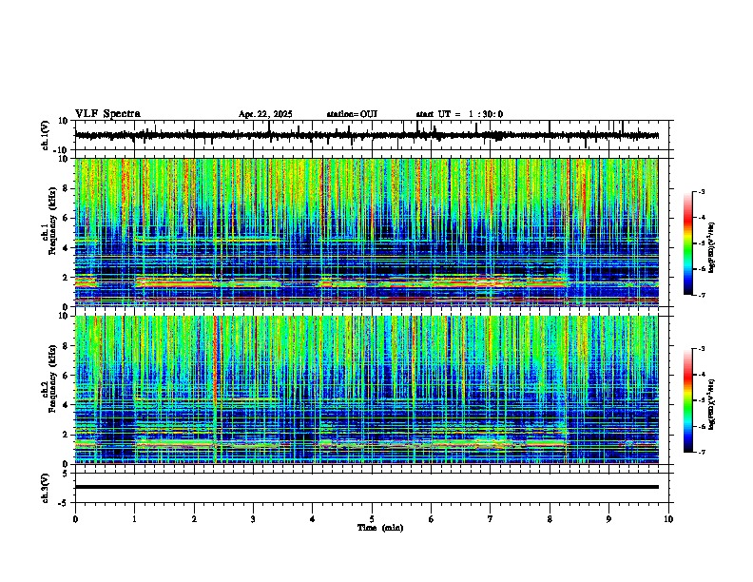The height and width of the screenshot is (582, 753).
Task: Click the "5" tick on ch.3(V) axis
Action: tap(67, 473)
